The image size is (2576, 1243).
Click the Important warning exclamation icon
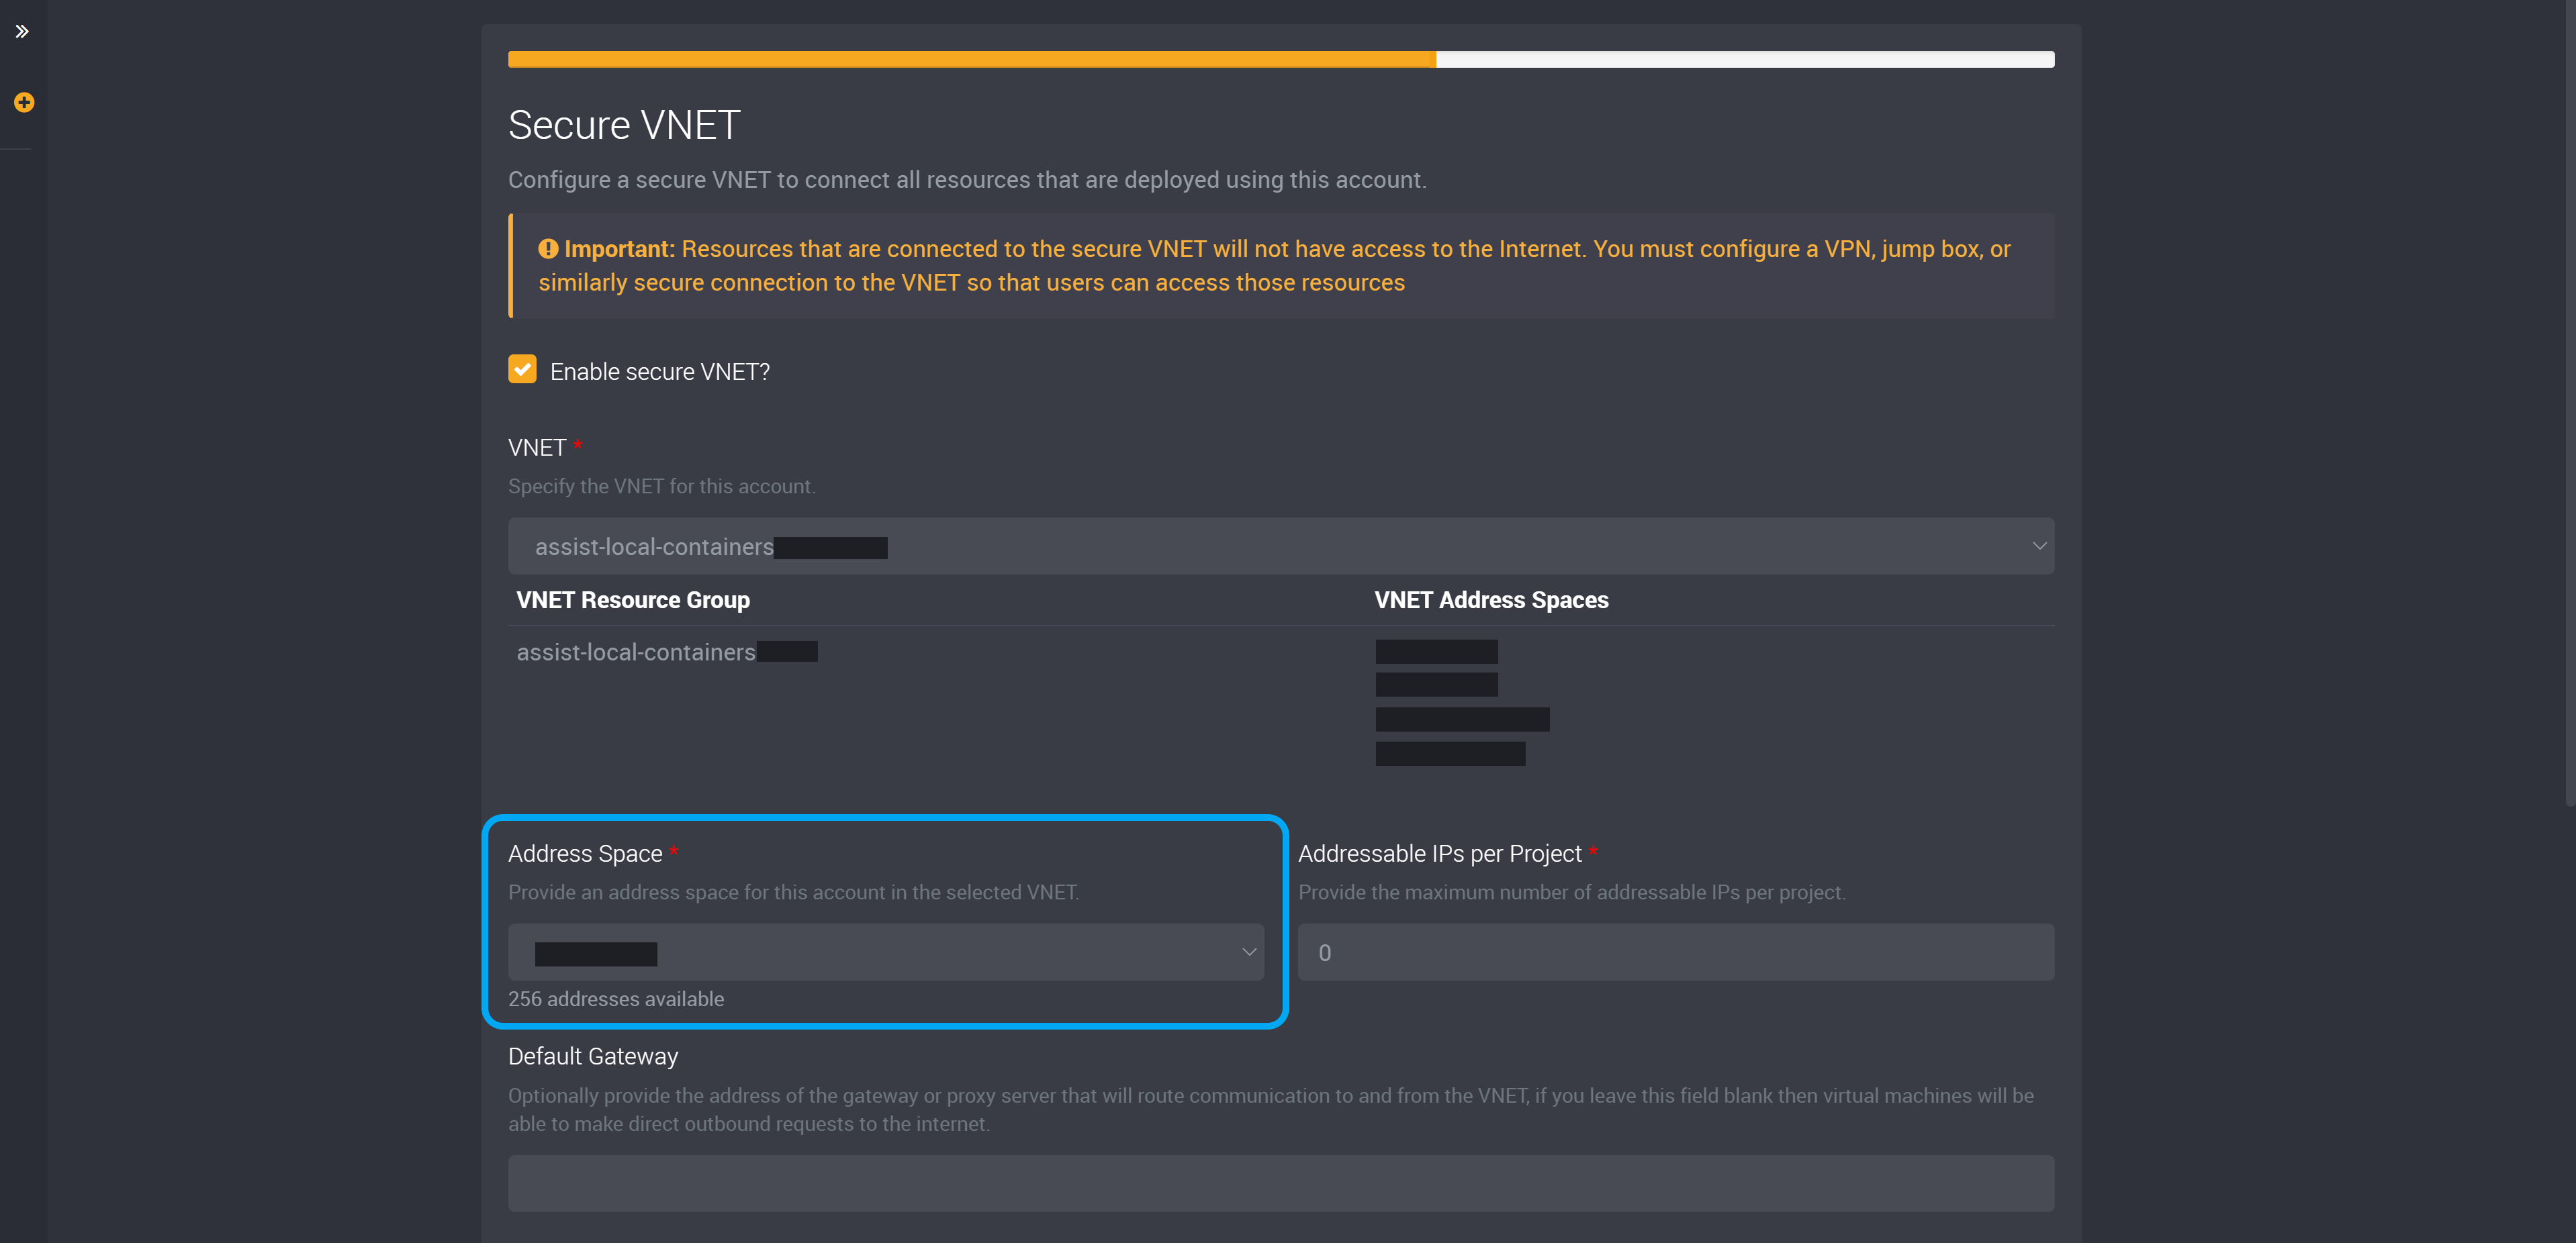tap(548, 249)
